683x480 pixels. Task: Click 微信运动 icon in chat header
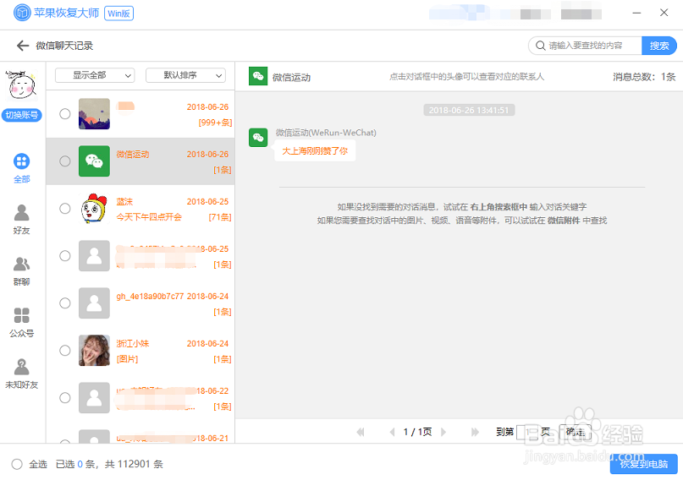[x=258, y=76]
